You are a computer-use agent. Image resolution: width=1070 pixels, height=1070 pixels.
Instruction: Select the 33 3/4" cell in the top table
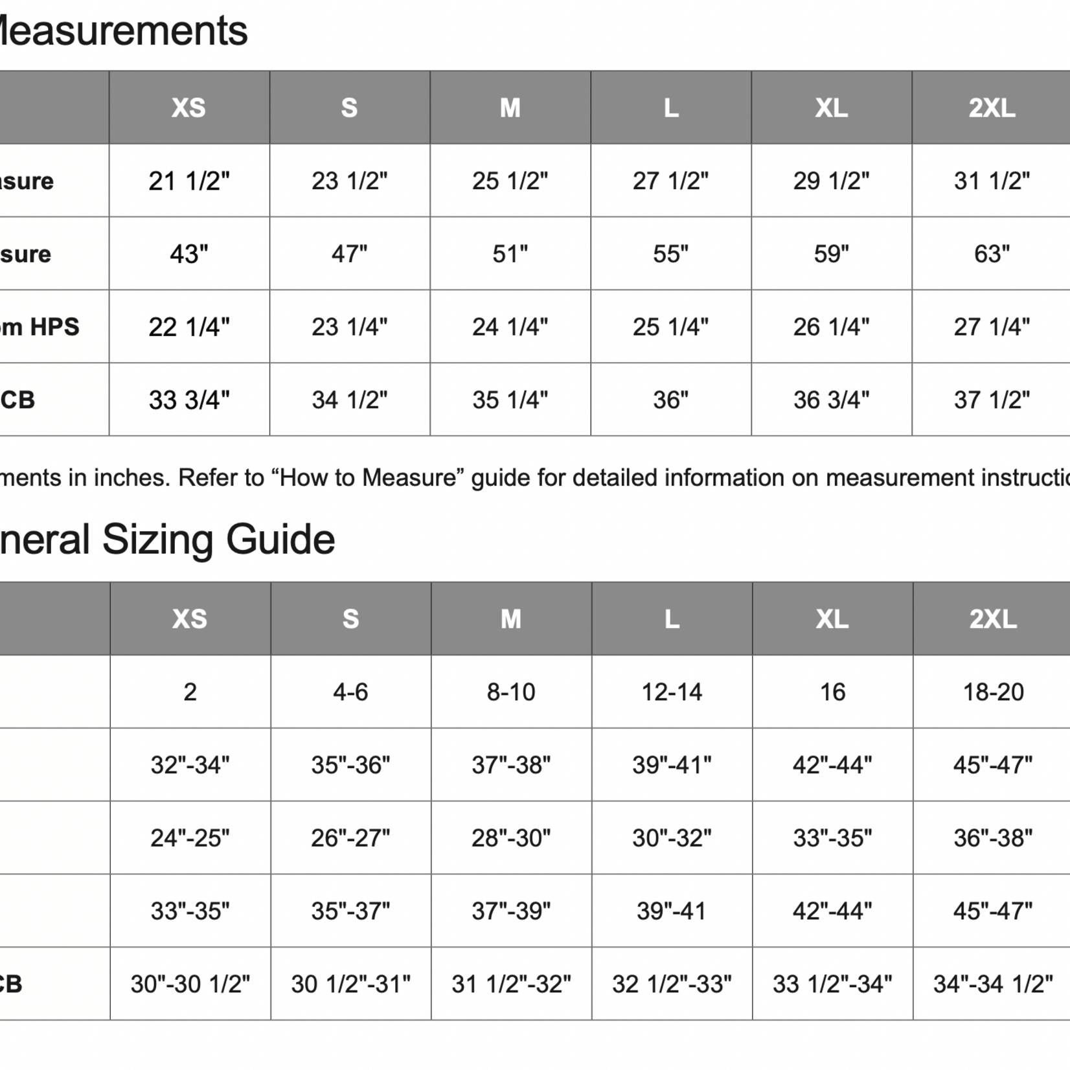189,400
